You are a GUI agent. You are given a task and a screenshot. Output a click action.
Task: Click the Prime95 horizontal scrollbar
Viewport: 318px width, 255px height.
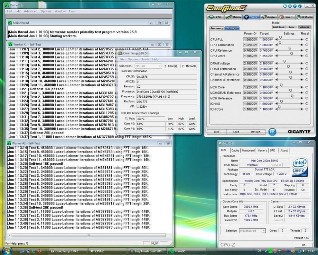point(89,235)
